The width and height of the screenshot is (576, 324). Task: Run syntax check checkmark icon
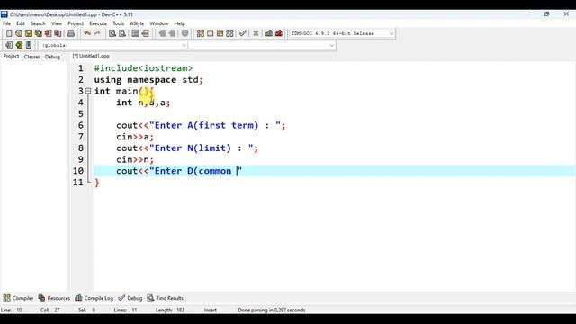click(242, 33)
